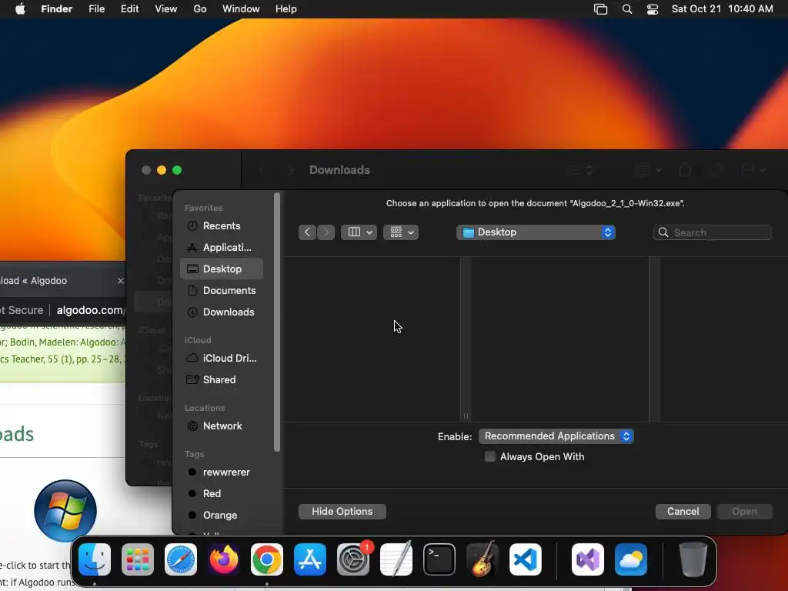Click the algodoo.com address bar in the browser
788x591 pixels.
click(x=91, y=310)
